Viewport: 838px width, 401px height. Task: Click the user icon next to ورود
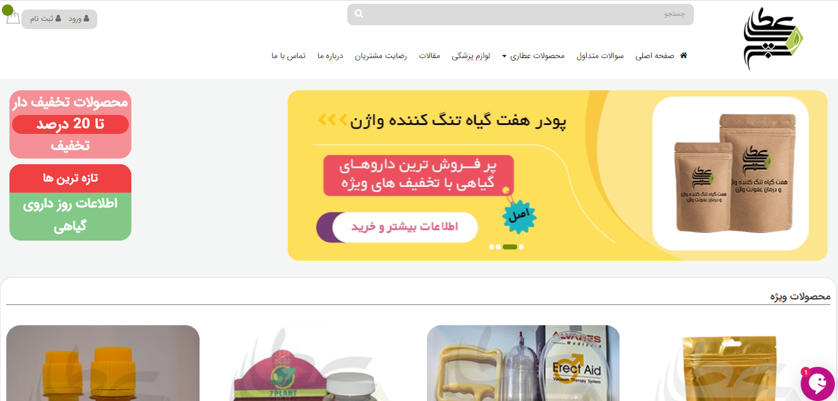pos(87,19)
